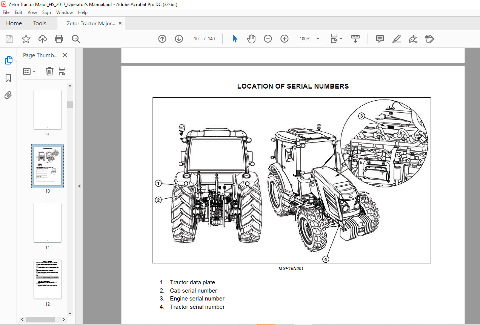
Task: Click the 100% zoom value field
Action: (x=305, y=39)
